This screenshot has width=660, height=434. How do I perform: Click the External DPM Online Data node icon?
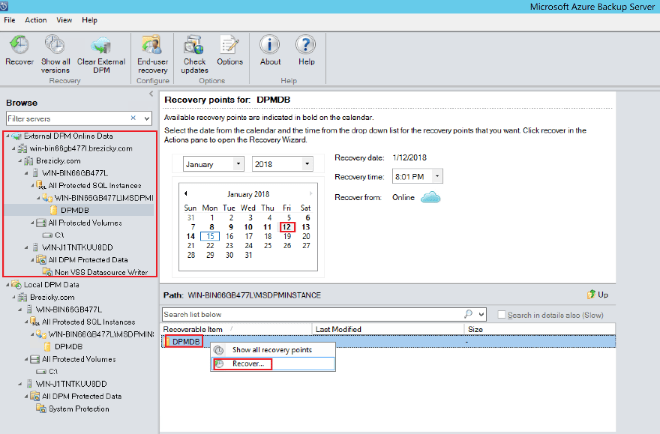16,136
